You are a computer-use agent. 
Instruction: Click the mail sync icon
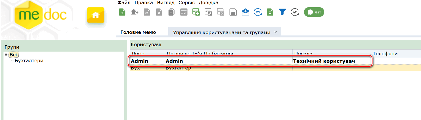tap(258, 12)
